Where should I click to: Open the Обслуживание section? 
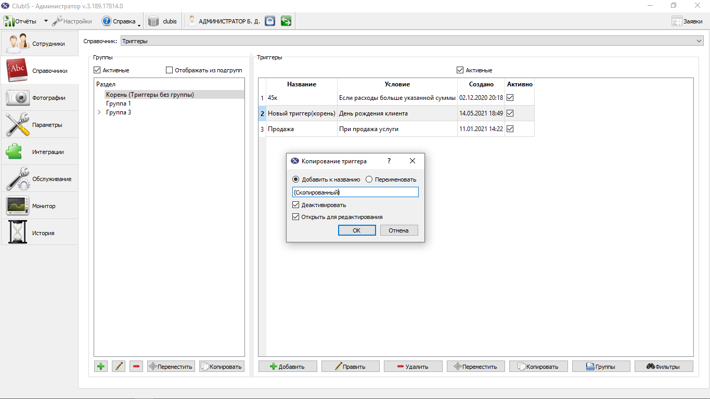point(40,179)
